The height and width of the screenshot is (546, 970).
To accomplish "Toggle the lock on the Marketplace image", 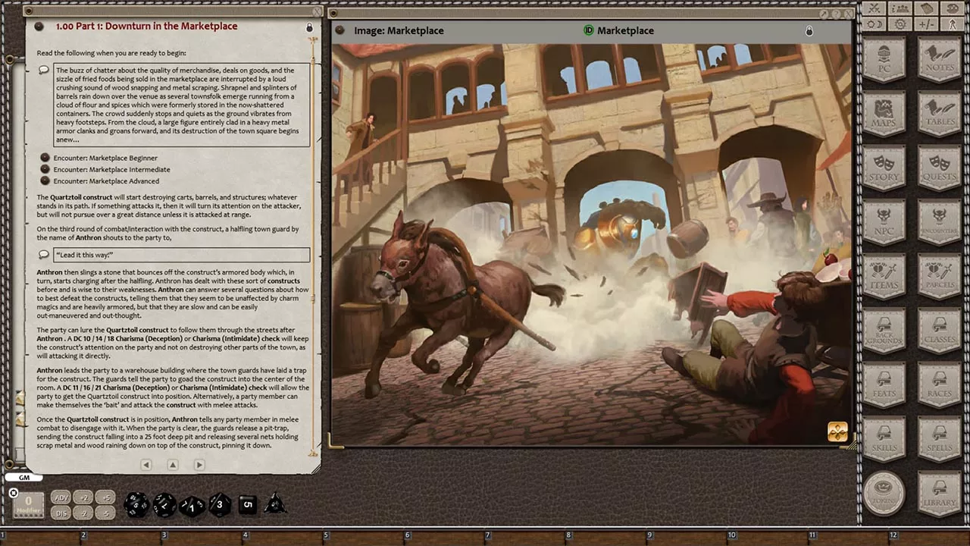I will 809,31.
